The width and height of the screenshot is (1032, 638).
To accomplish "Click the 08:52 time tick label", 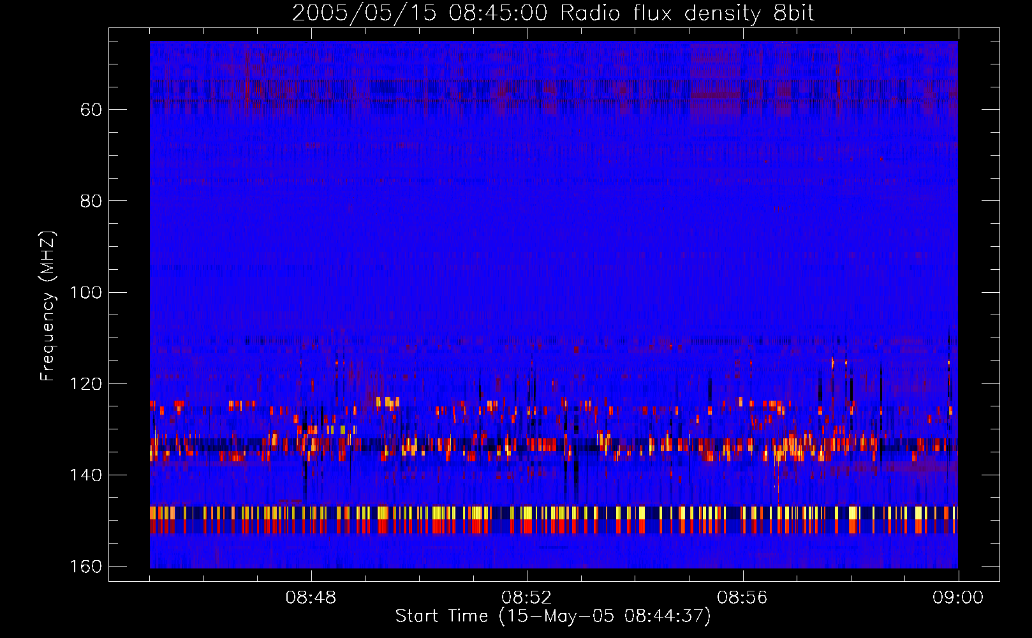I will [526, 598].
